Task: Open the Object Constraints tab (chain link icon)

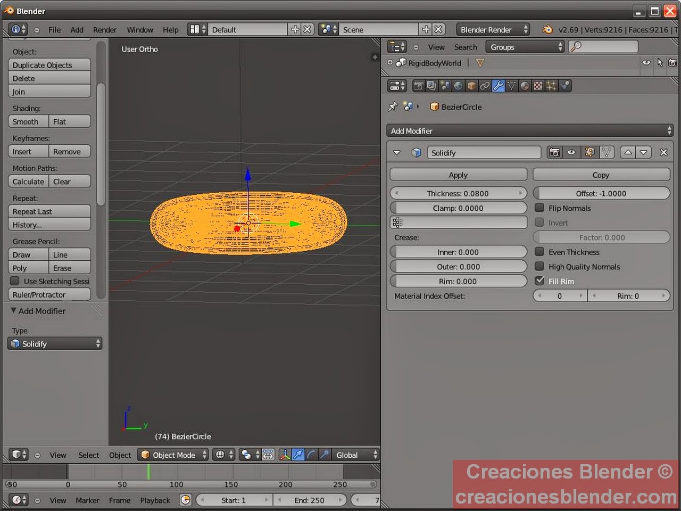Action: (485, 86)
